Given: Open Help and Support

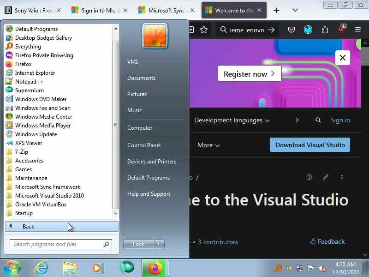Looking at the screenshot, I should pyautogui.click(x=149, y=194).
